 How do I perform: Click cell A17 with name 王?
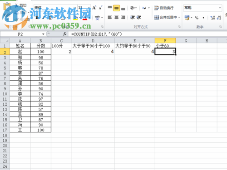(20, 130)
